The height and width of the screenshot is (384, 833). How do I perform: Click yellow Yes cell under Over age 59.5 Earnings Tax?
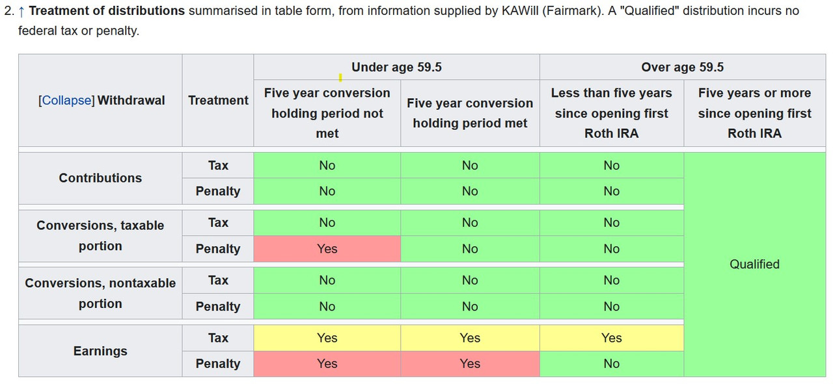612,338
